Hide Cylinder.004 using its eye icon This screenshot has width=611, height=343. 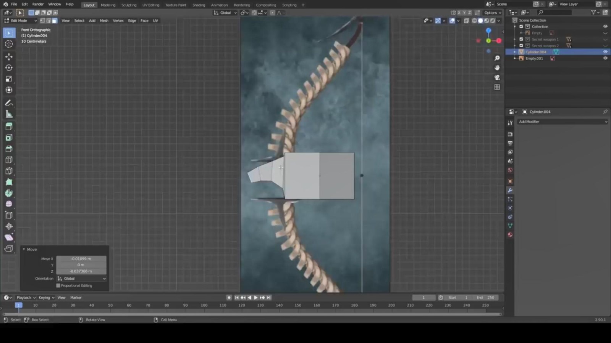tap(605, 52)
